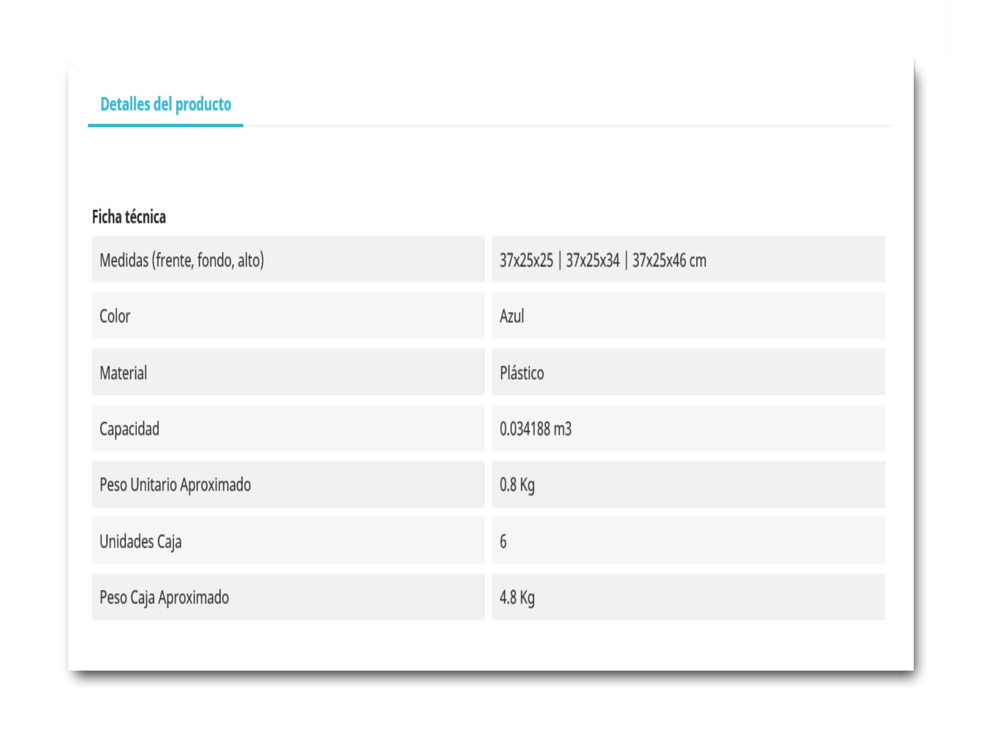
Task: Click the 37x25x34 measurement text
Action: pyautogui.click(x=593, y=260)
